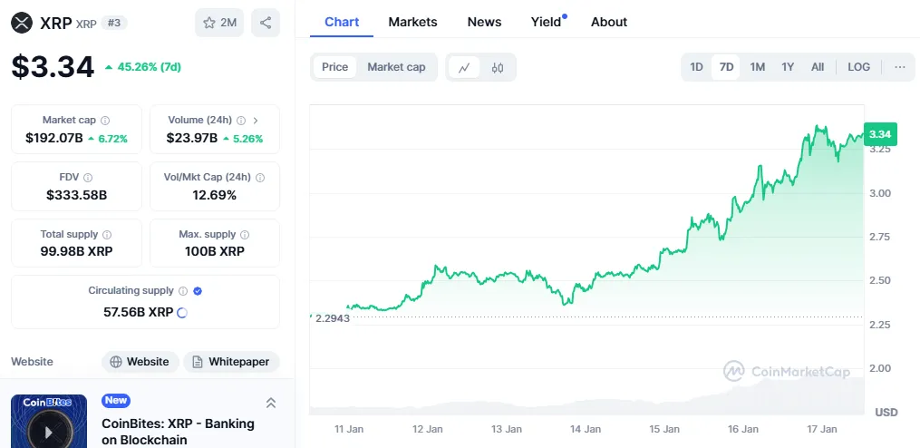Screen dimensions: 920x448
Task: Click Market cap info icon
Action: point(105,121)
